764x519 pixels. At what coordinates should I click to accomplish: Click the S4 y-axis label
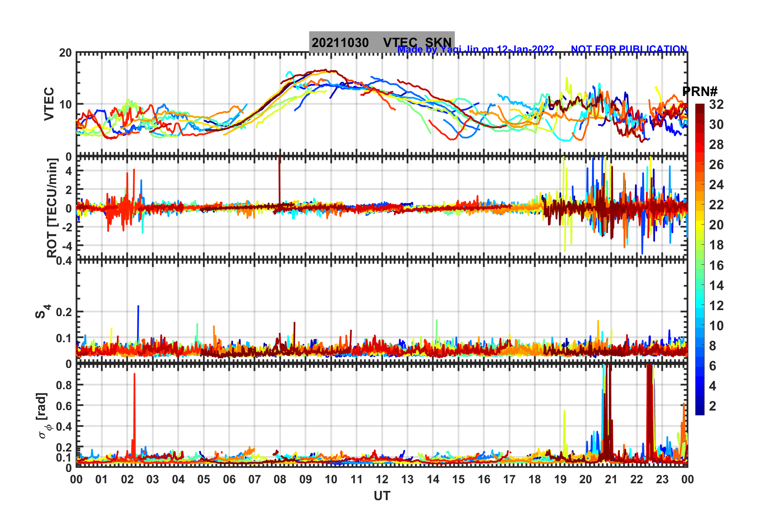coord(43,311)
